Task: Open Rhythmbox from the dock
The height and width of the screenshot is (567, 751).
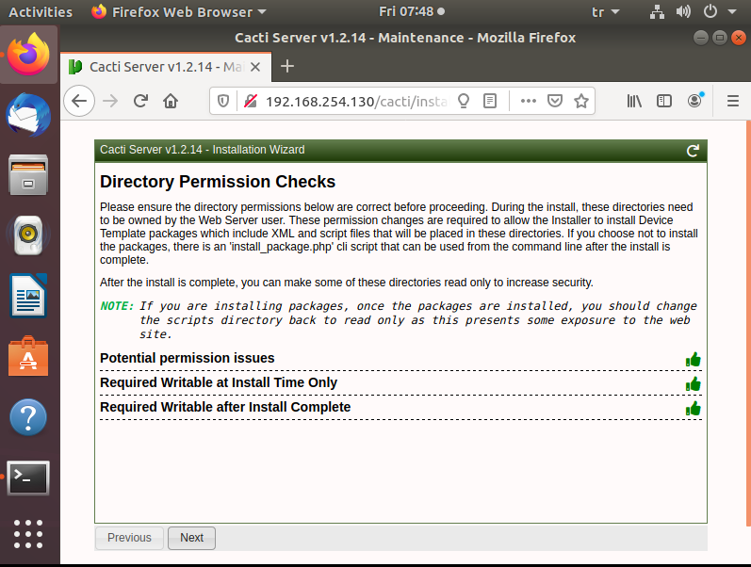Action: tap(28, 235)
